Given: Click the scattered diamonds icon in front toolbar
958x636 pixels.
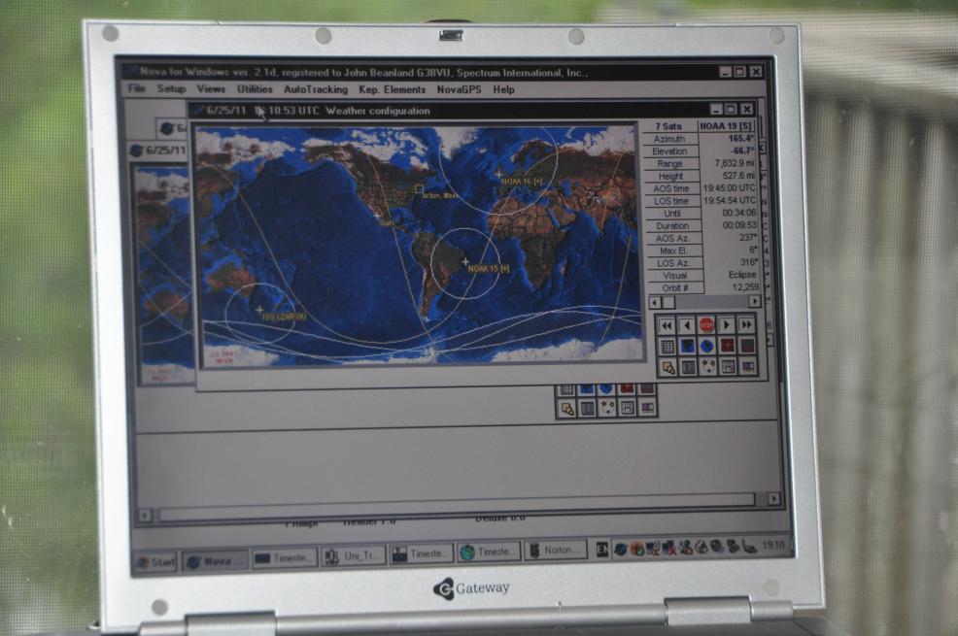Looking at the screenshot, I should [x=708, y=367].
